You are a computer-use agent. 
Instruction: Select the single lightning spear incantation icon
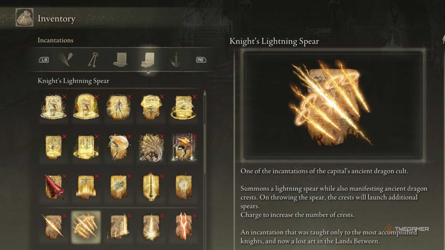[x=53, y=227]
